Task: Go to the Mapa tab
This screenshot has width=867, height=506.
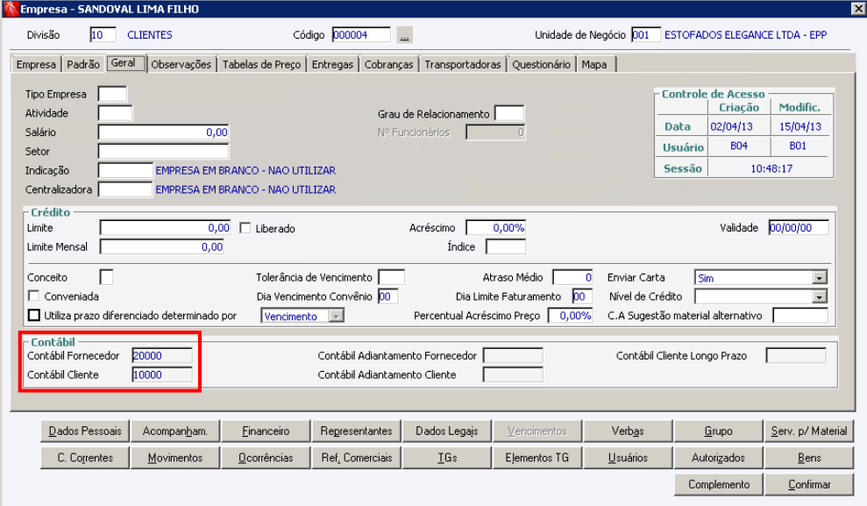Action: click(x=594, y=64)
